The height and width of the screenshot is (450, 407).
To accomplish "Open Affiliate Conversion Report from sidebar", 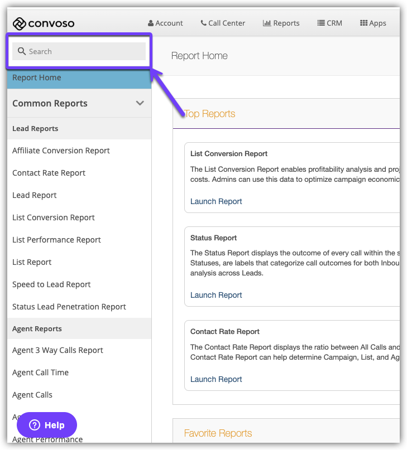I will [x=61, y=151].
